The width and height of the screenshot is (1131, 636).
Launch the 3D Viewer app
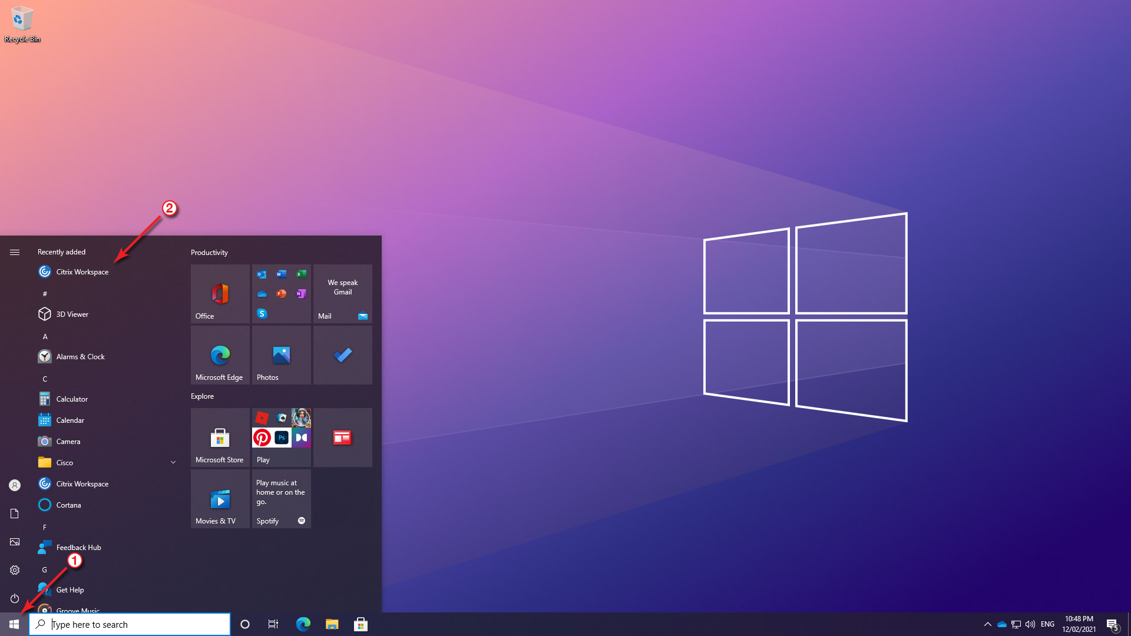72,314
